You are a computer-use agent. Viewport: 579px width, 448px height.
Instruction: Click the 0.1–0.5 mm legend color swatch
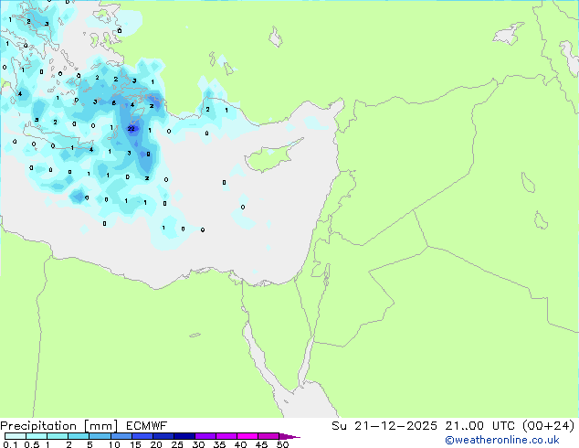click(16, 436)
